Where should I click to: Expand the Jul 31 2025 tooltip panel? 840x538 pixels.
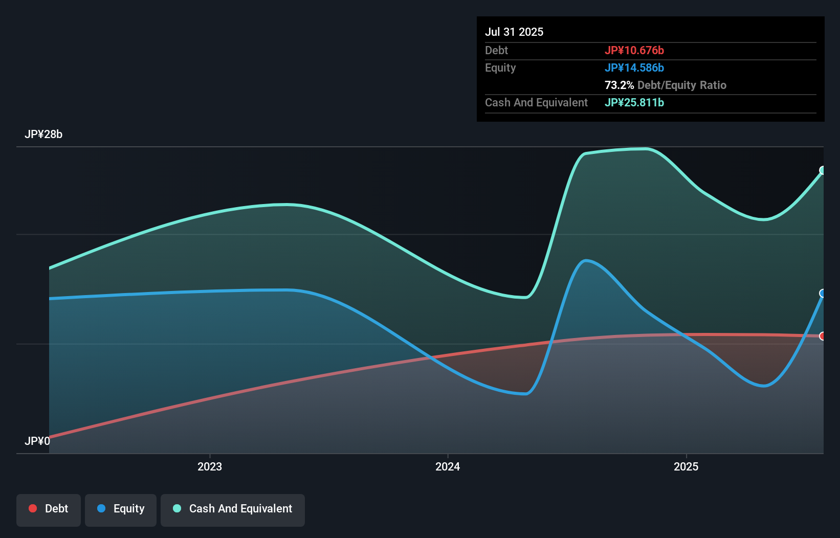coord(514,31)
